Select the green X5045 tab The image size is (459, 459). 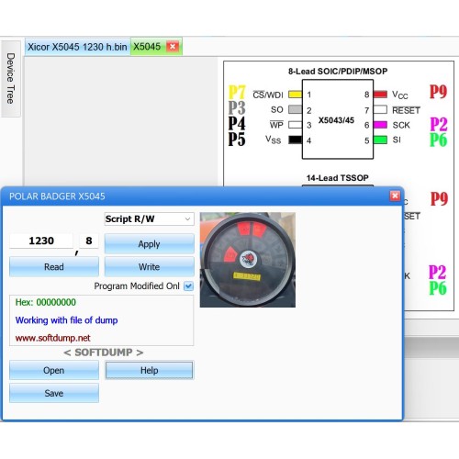(x=147, y=47)
